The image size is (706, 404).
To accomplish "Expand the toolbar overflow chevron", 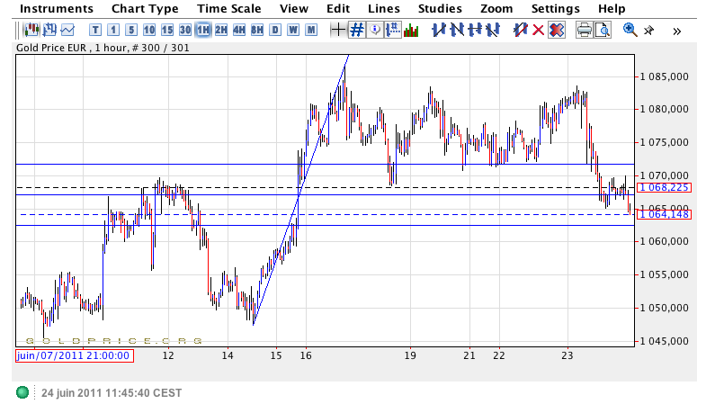I will tap(676, 31).
